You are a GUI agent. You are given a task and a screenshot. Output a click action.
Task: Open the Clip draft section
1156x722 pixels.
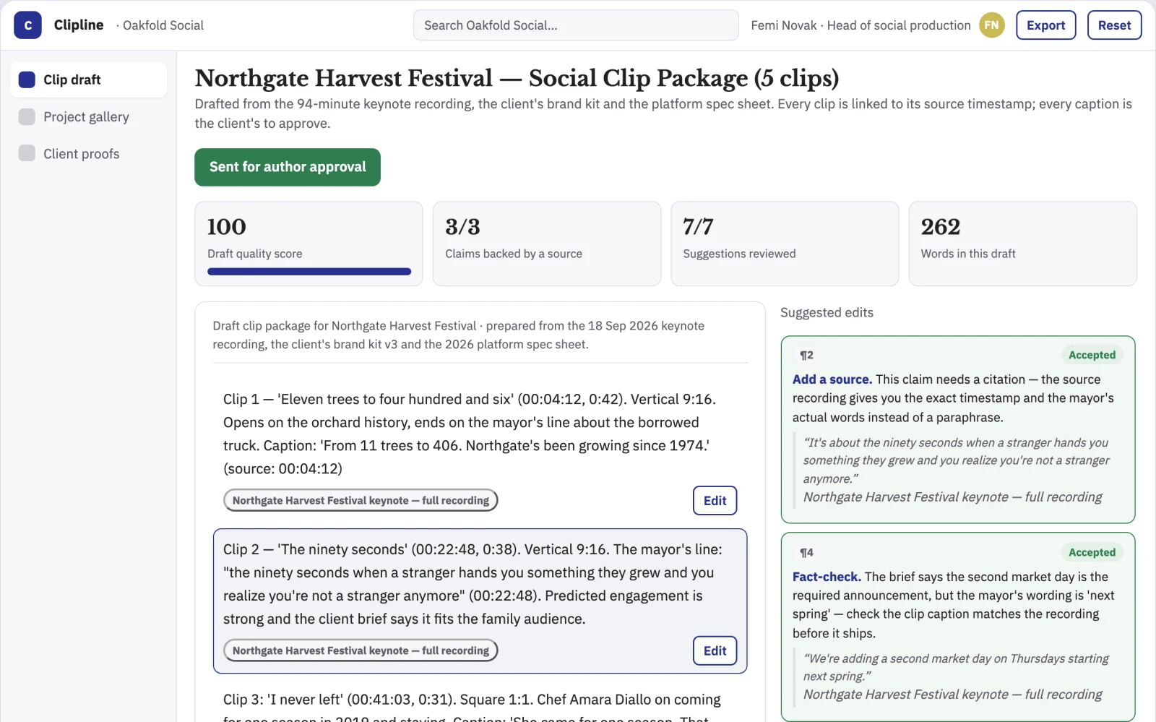click(88, 79)
